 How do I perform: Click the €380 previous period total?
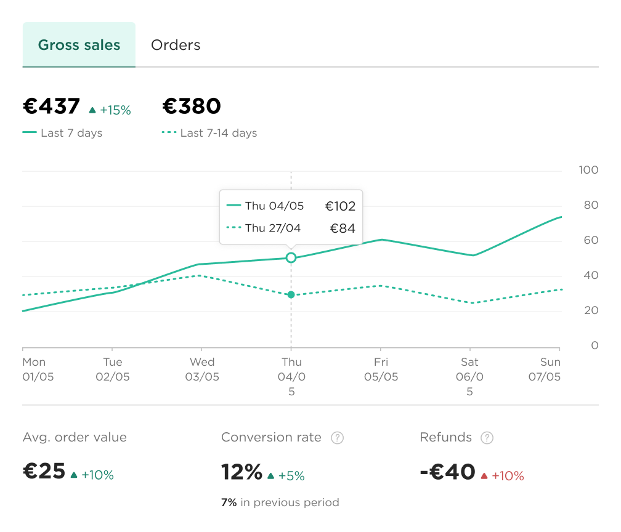pyautogui.click(x=192, y=106)
